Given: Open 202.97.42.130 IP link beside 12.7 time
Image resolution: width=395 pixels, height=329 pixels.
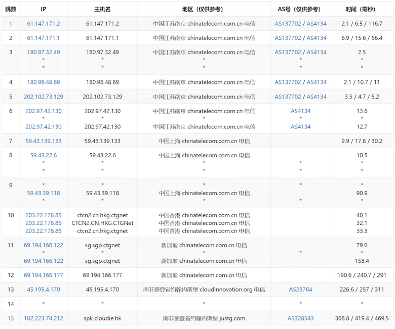Looking at the screenshot, I should [x=44, y=127].
